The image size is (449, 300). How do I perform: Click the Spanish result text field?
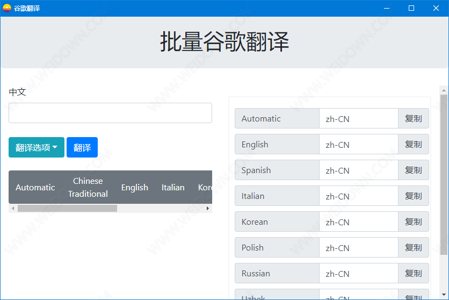tap(359, 170)
